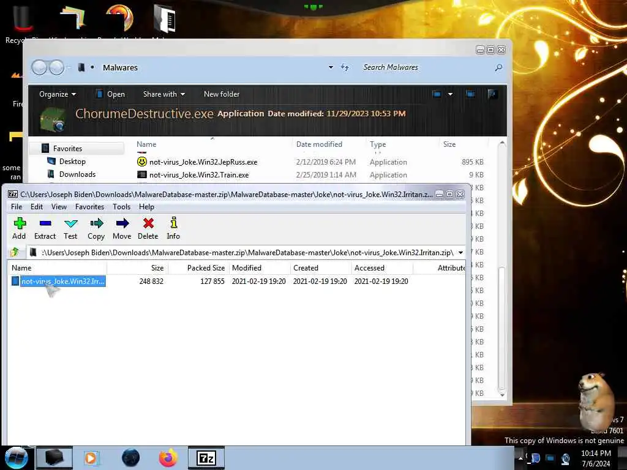This screenshot has height=470, width=627.
Task: Click the Explorer scrollbar down arrow
Action: click(x=502, y=395)
